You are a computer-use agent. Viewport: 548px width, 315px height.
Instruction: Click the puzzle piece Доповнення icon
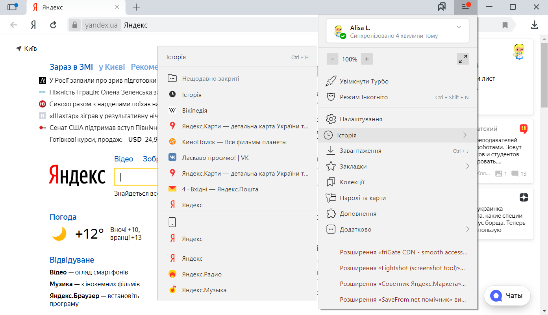pyautogui.click(x=331, y=214)
